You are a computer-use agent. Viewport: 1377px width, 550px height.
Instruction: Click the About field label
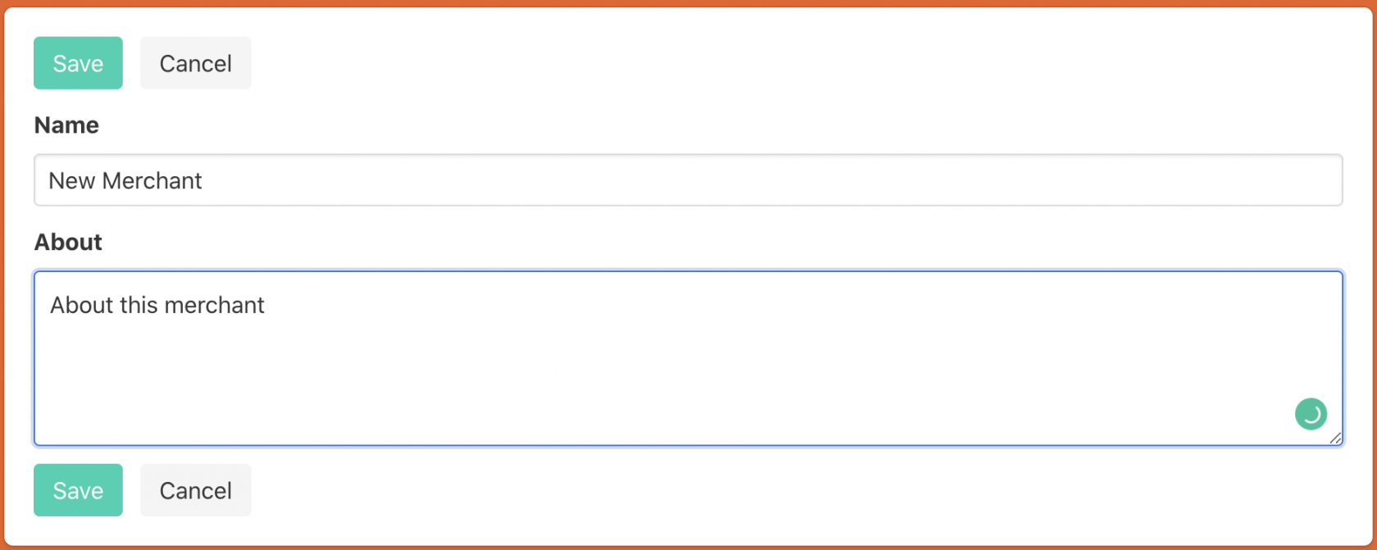point(68,243)
